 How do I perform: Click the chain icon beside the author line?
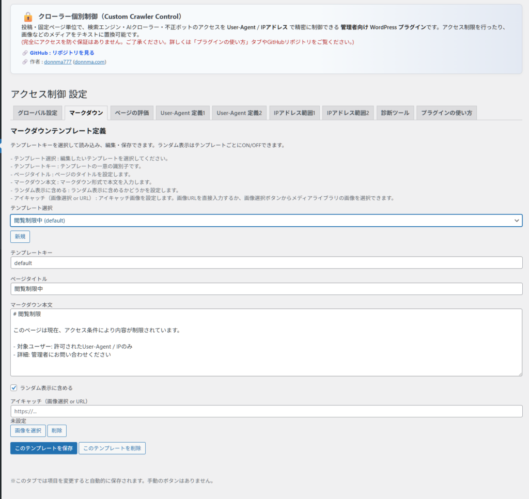click(25, 62)
